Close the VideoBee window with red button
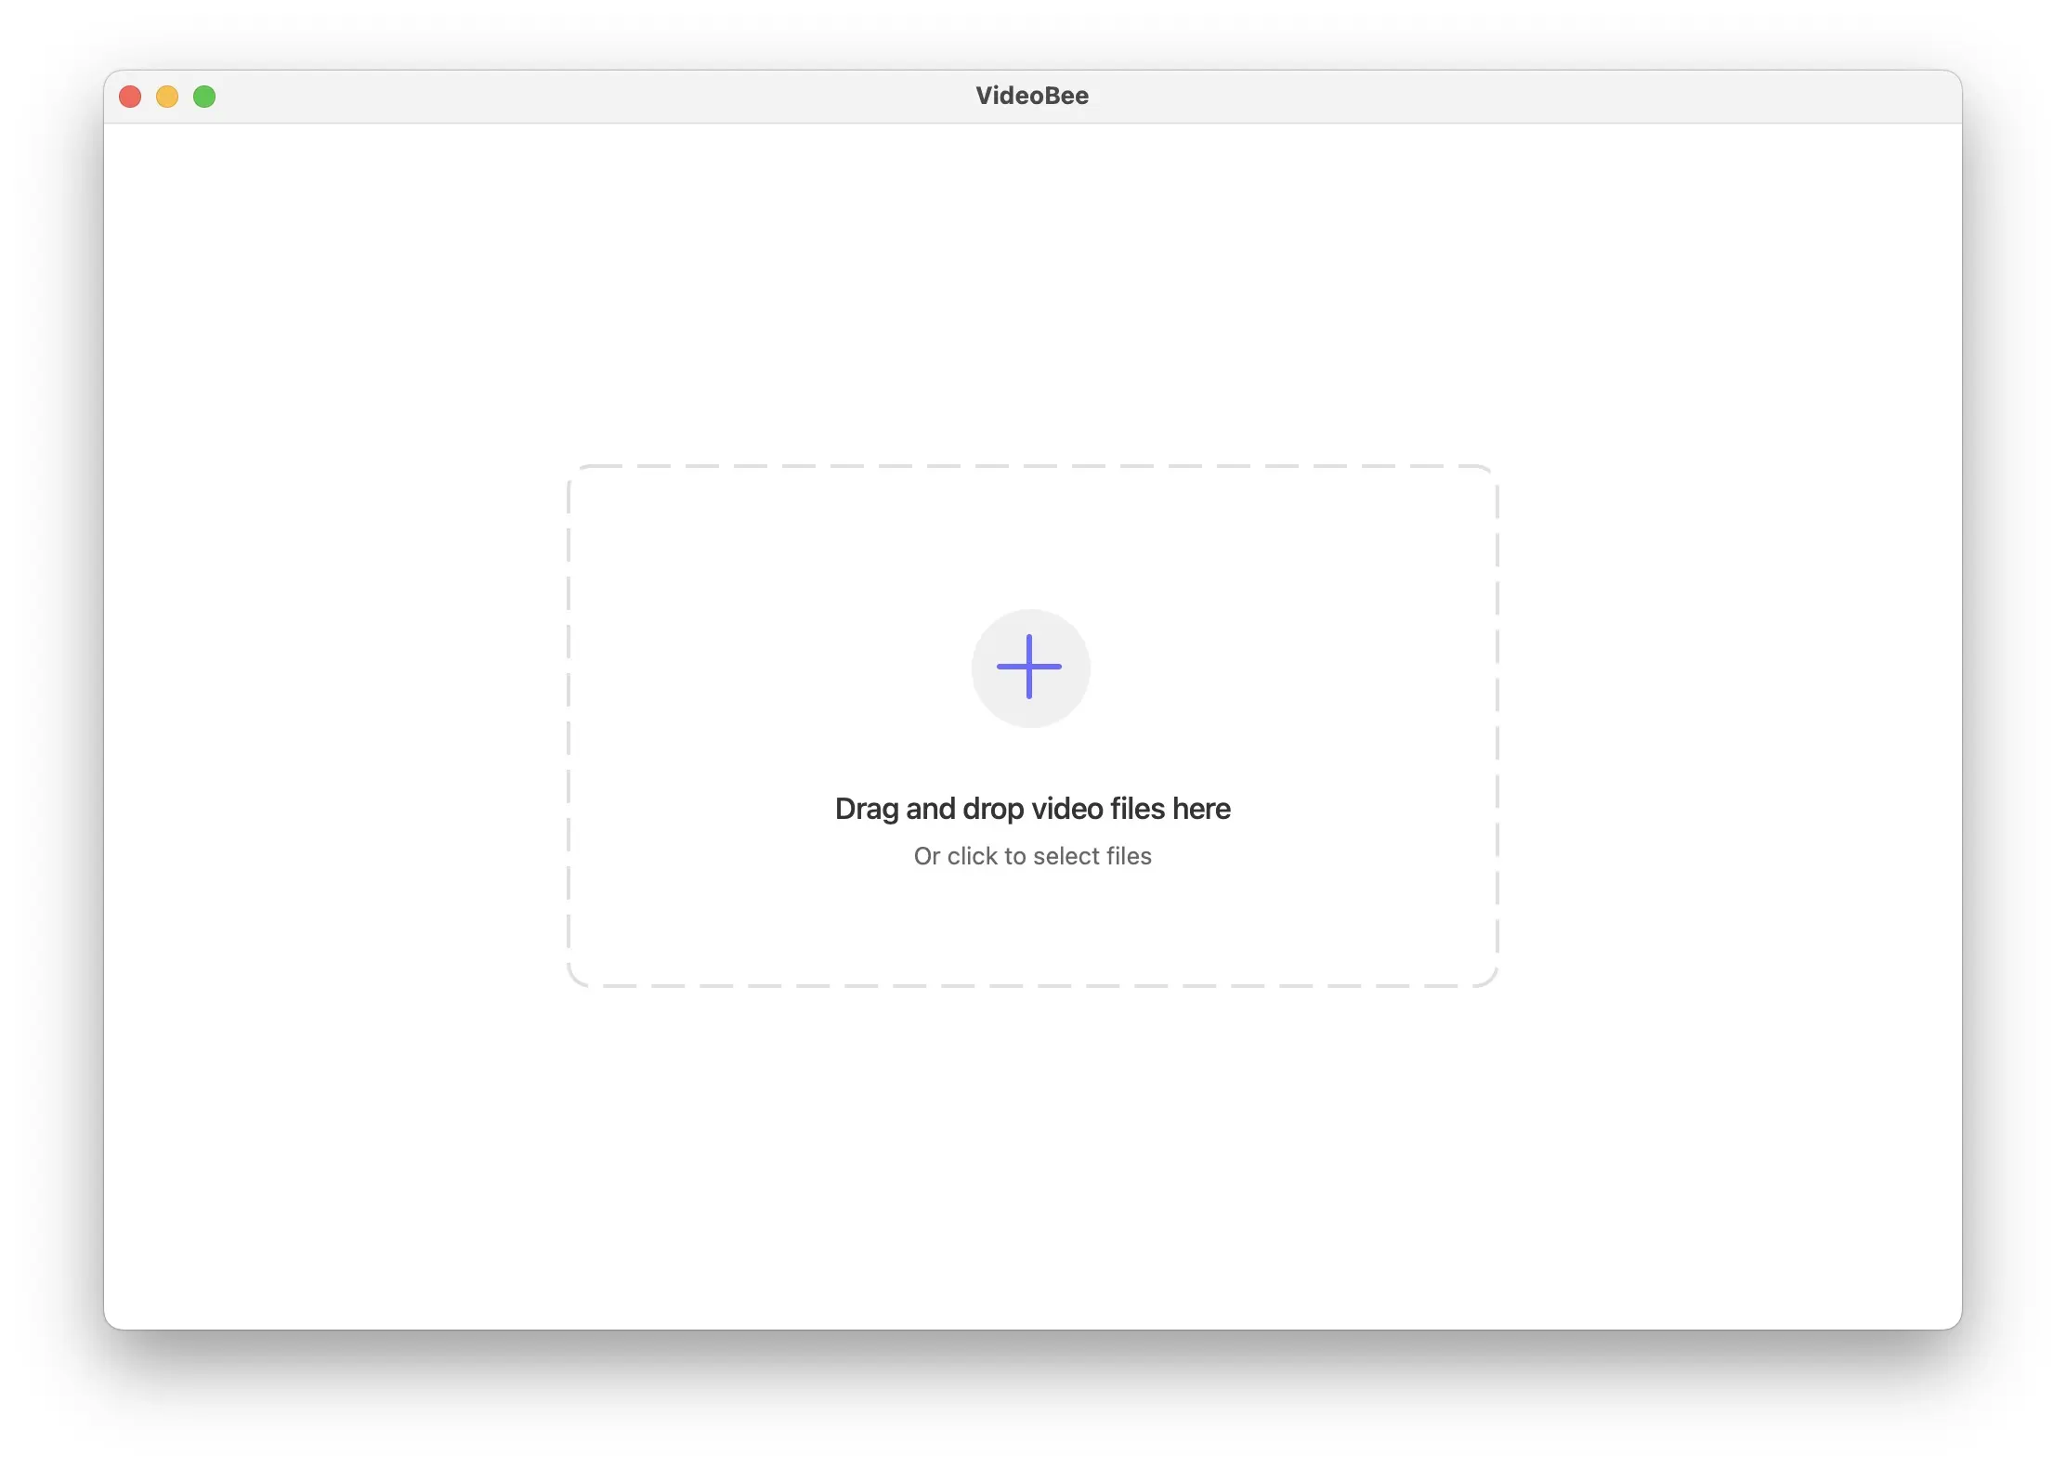 tap(130, 97)
